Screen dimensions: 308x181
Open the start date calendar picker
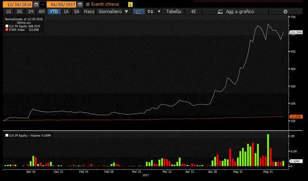[x=36, y=4]
